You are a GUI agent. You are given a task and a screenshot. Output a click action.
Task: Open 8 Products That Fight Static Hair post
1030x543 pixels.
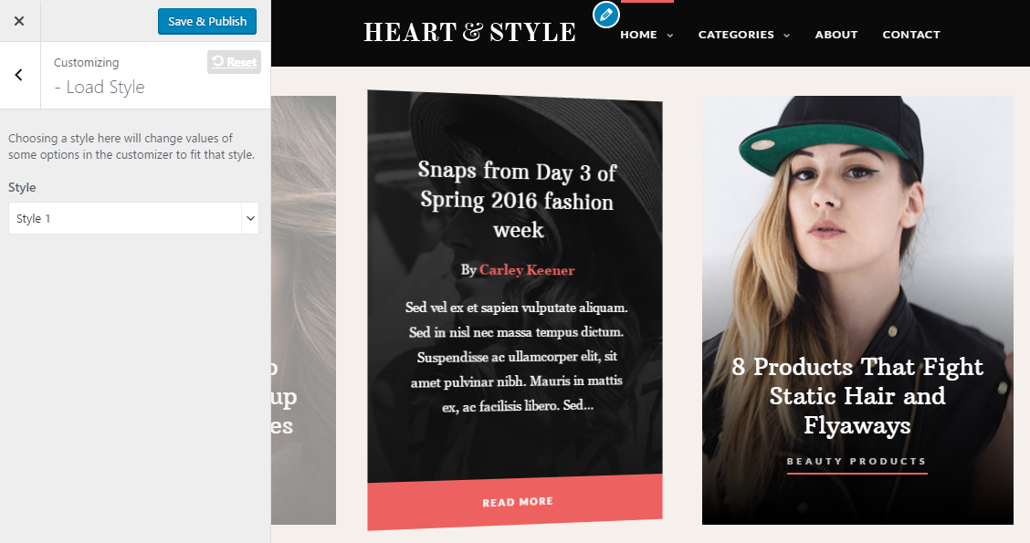tap(857, 396)
